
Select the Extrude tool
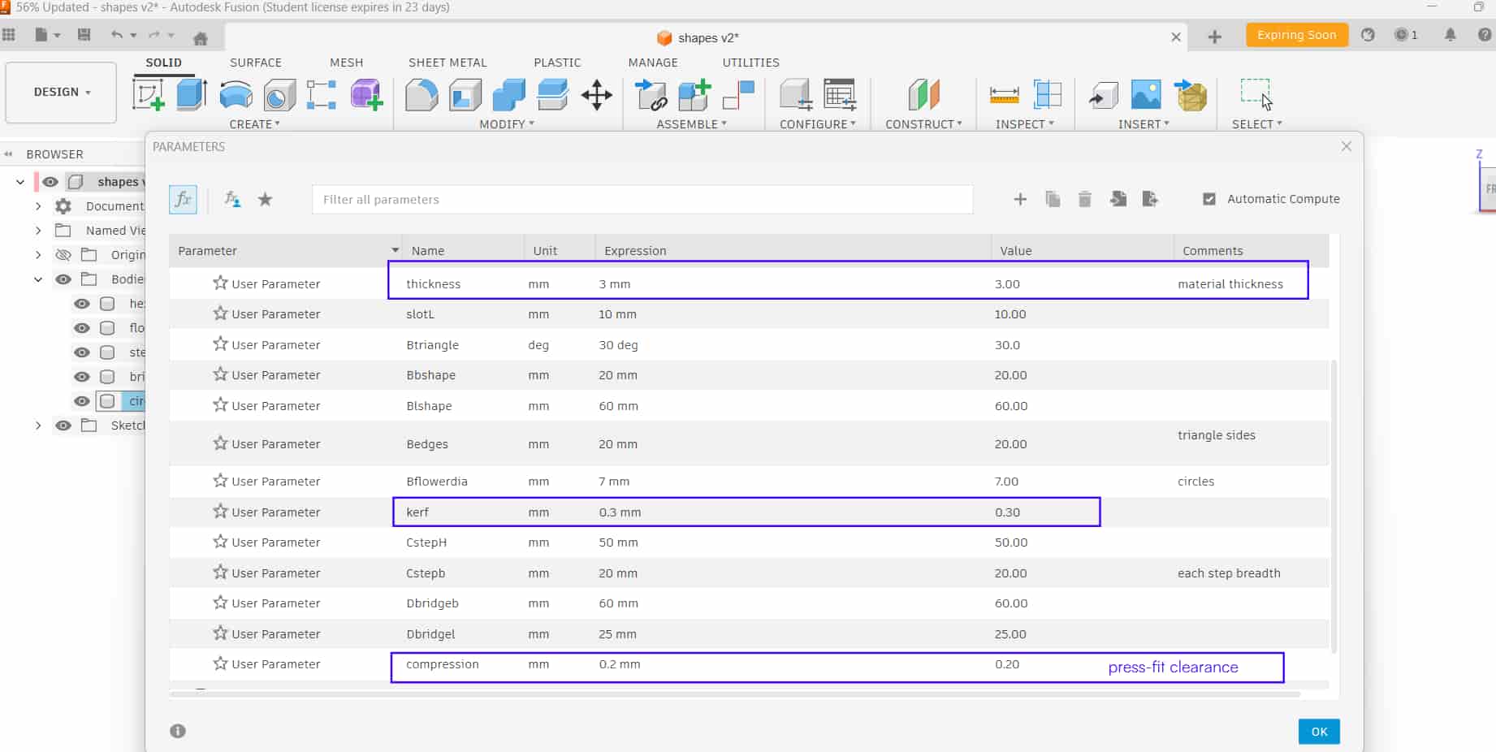192,95
